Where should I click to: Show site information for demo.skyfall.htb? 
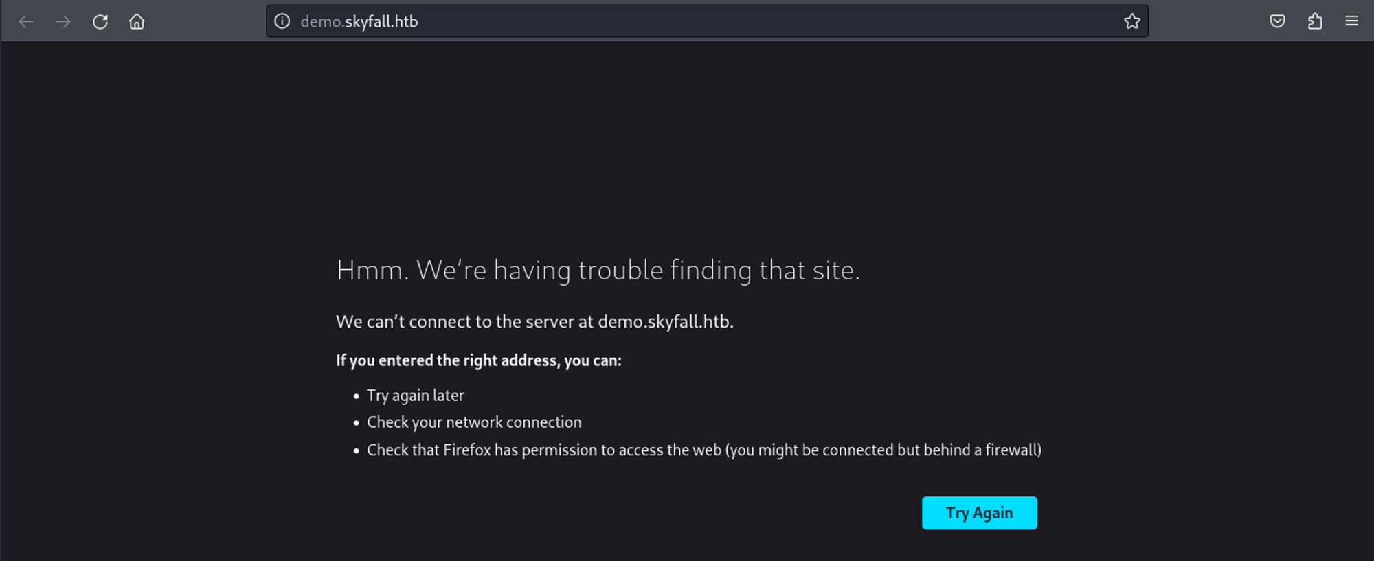click(x=282, y=21)
